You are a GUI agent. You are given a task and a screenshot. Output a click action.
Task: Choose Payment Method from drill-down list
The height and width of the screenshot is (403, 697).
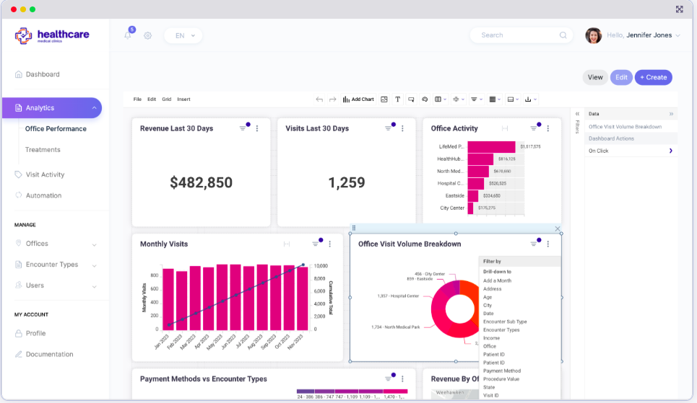[x=501, y=371]
